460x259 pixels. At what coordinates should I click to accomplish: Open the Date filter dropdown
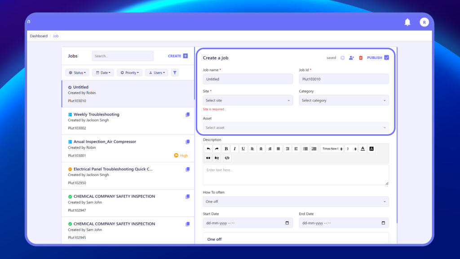(x=103, y=72)
